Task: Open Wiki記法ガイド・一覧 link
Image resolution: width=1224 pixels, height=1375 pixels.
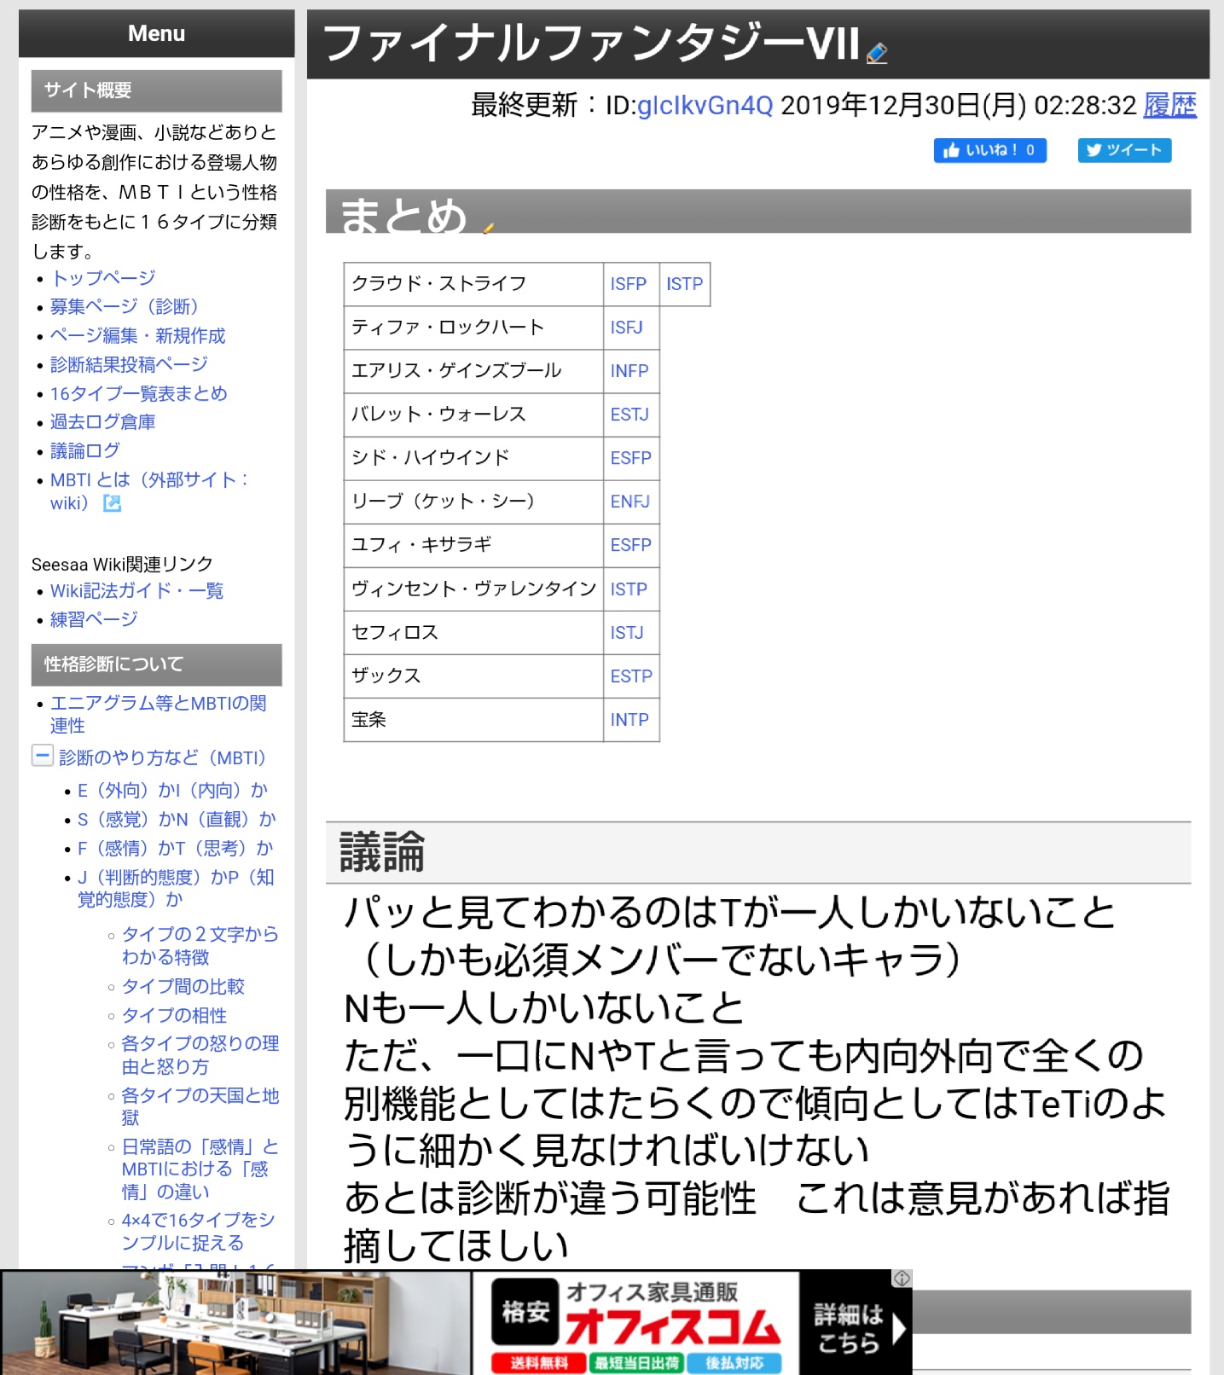Action: coord(136,590)
